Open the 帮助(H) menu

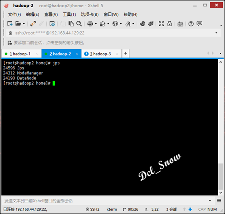(x=131, y=14)
